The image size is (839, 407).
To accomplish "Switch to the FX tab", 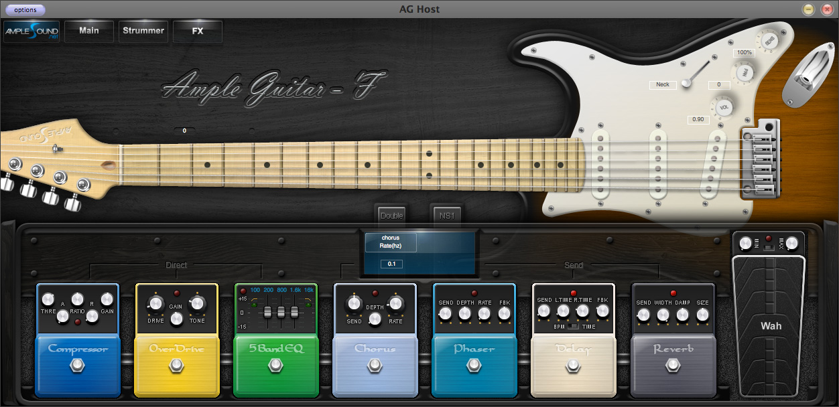I will point(198,31).
